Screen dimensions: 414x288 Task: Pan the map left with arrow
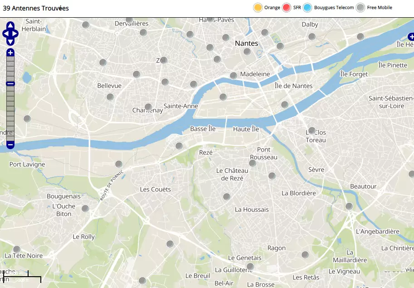(x=5, y=34)
